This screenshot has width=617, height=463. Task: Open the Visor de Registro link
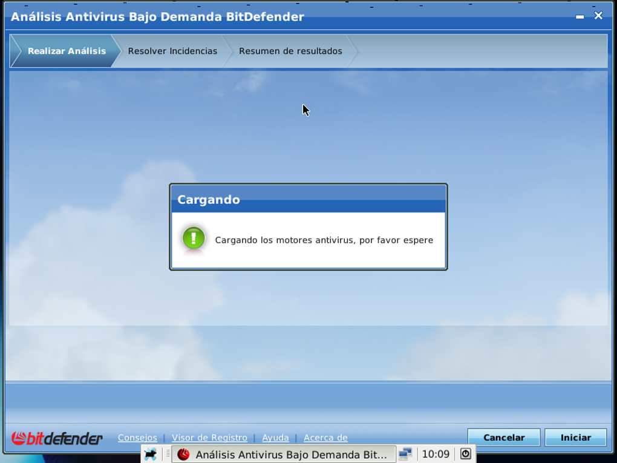click(209, 438)
